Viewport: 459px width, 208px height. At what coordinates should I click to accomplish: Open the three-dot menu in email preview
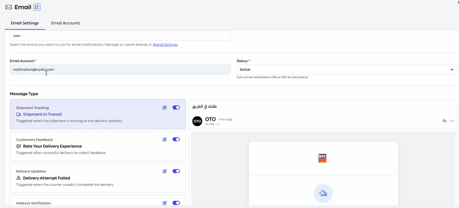[452, 121]
